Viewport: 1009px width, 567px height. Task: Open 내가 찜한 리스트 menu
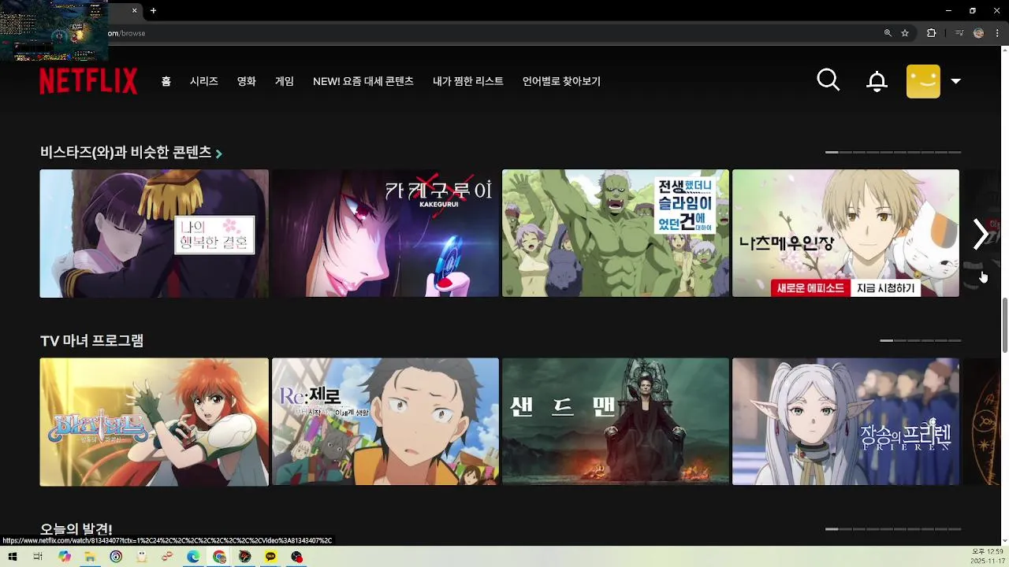(468, 81)
